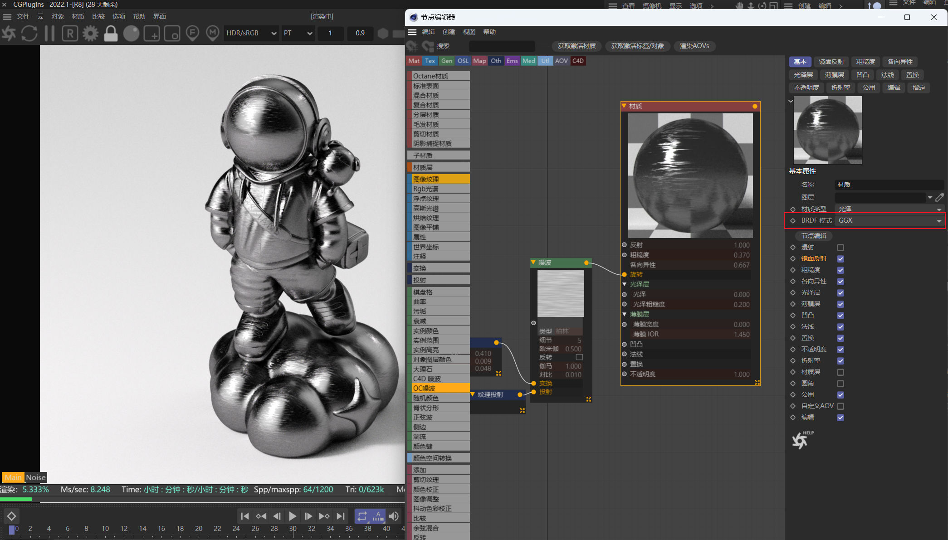
Task: Pause the render with pause icon
Action: coord(50,33)
